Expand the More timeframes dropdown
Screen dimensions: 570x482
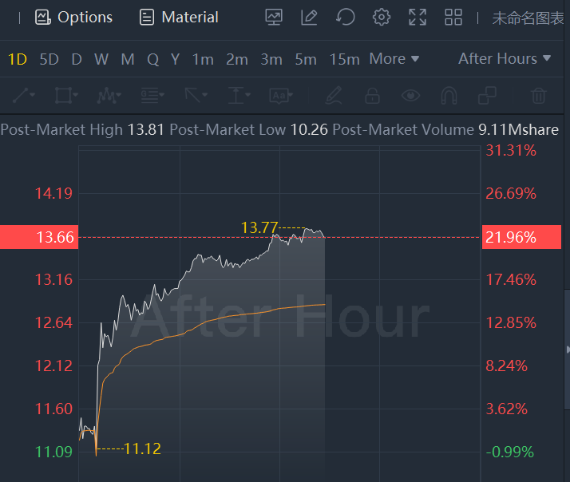[x=394, y=58]
